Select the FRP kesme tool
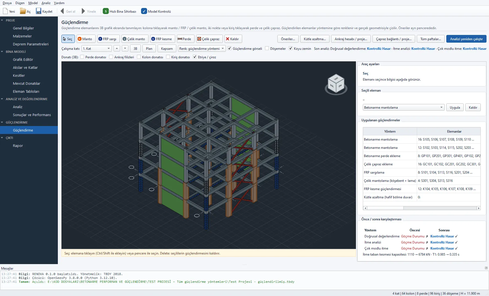This screenshot has height=296, width=489. click(x=162, y=39)
